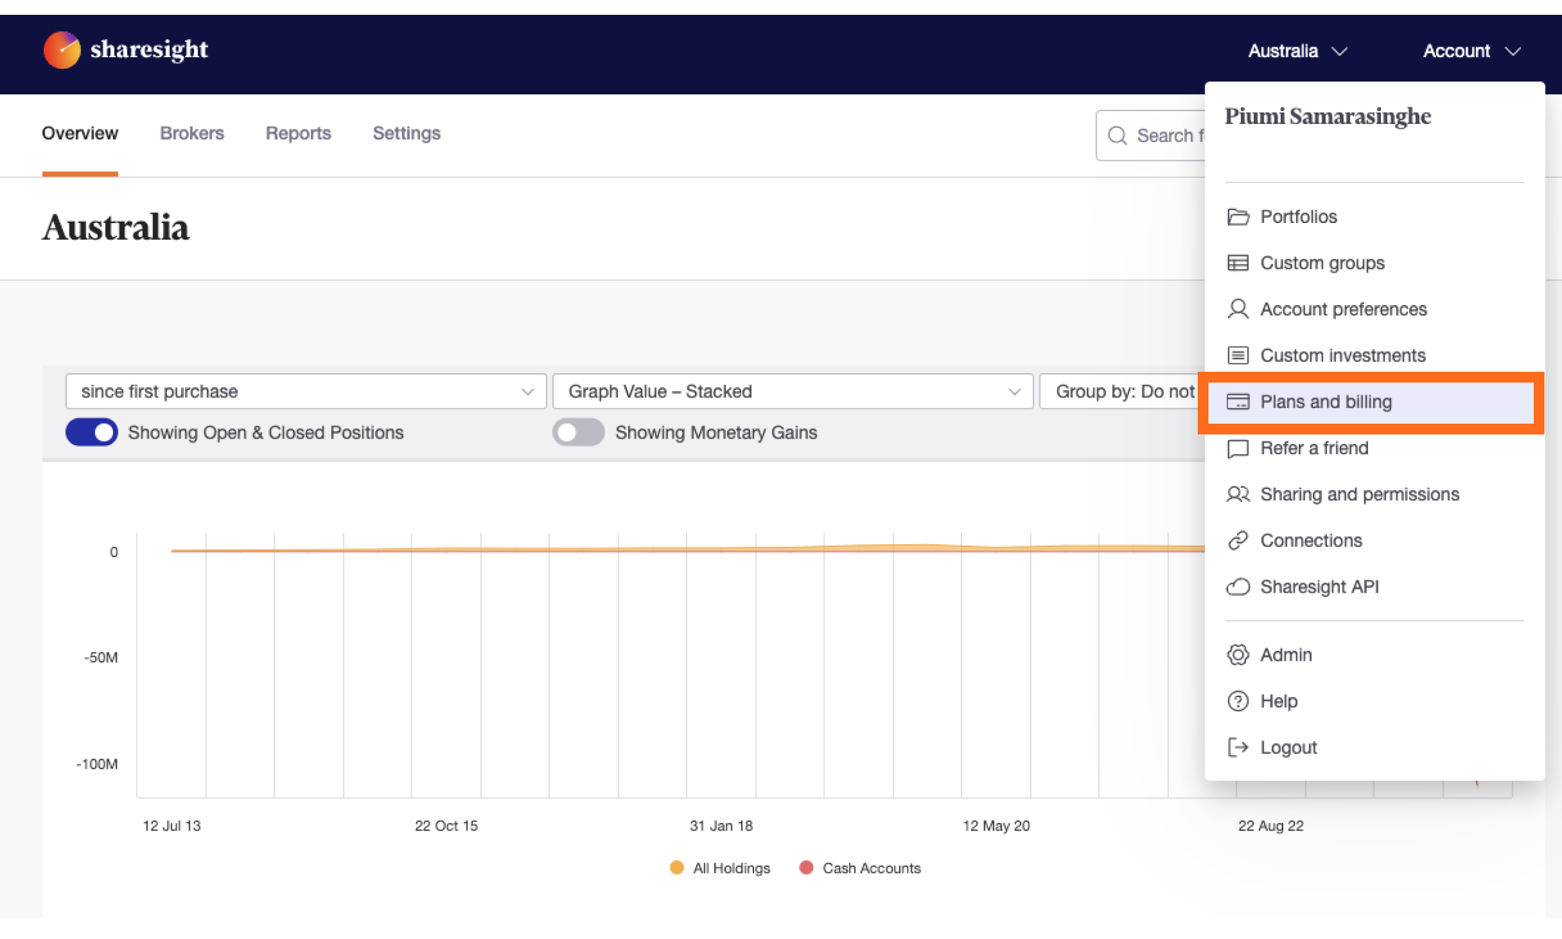Enable Showing Monetary Gains
The image size is (1562, 939).
[578, 432]
